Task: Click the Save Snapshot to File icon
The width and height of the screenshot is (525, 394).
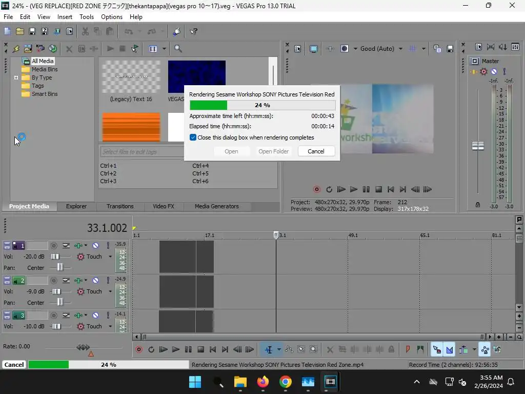Action: tap(450, 49)
